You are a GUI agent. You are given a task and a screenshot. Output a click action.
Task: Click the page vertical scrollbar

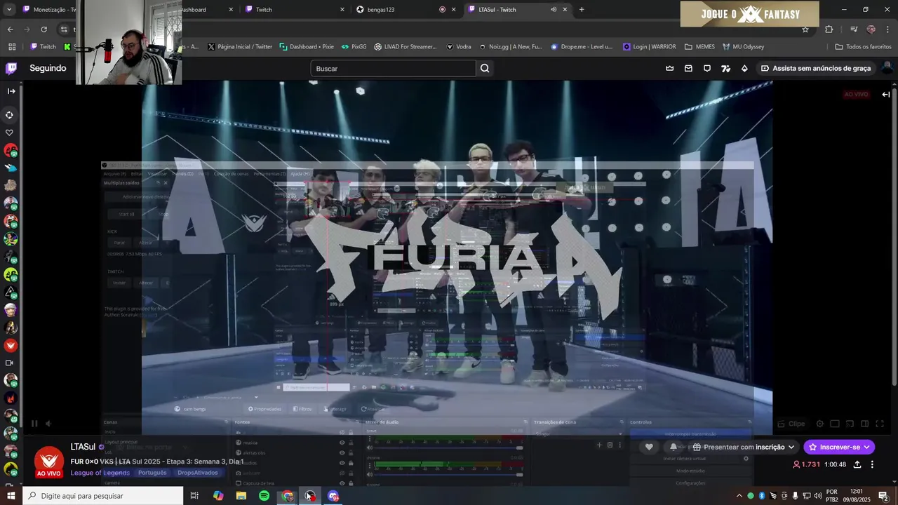pos(894,238)
